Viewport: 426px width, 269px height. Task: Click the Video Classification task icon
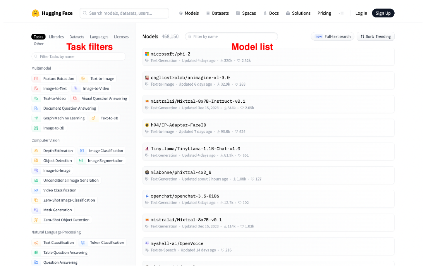pyautogui.click(x=36, y=190)
